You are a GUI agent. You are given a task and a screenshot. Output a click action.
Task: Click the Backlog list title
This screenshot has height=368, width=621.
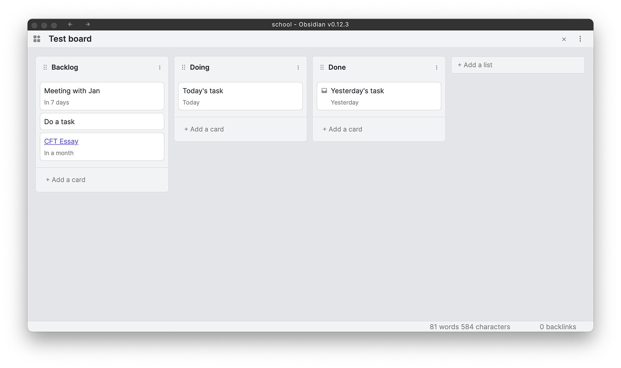pyautogui.click(x=65, y=67)
